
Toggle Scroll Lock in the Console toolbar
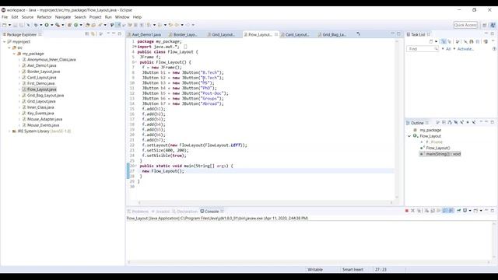[433, 211]
